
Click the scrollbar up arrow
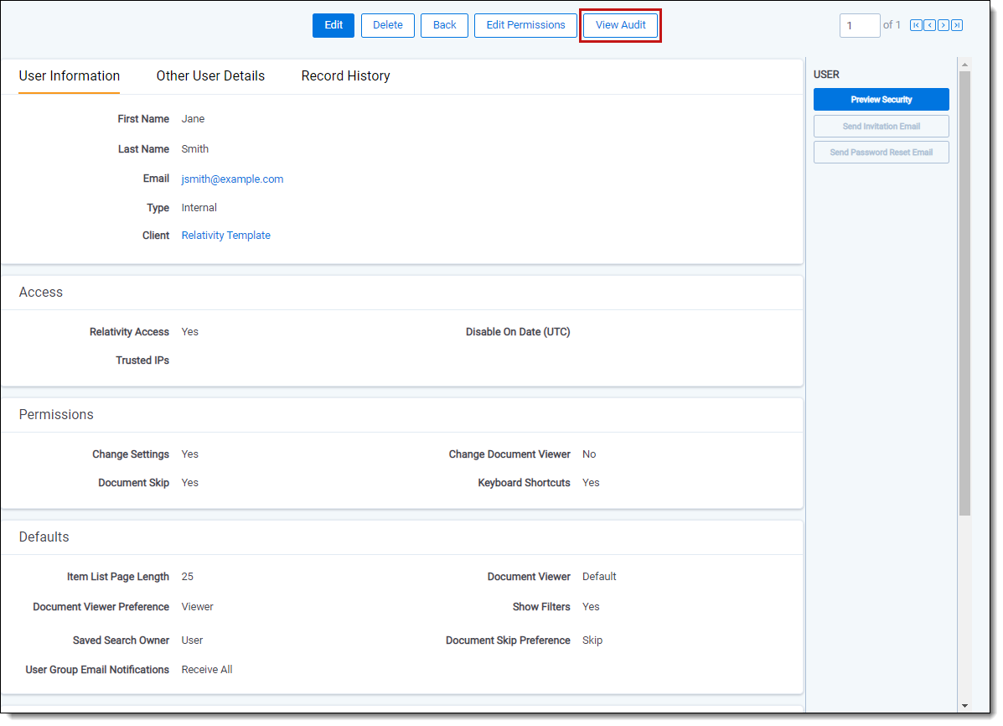964,65
